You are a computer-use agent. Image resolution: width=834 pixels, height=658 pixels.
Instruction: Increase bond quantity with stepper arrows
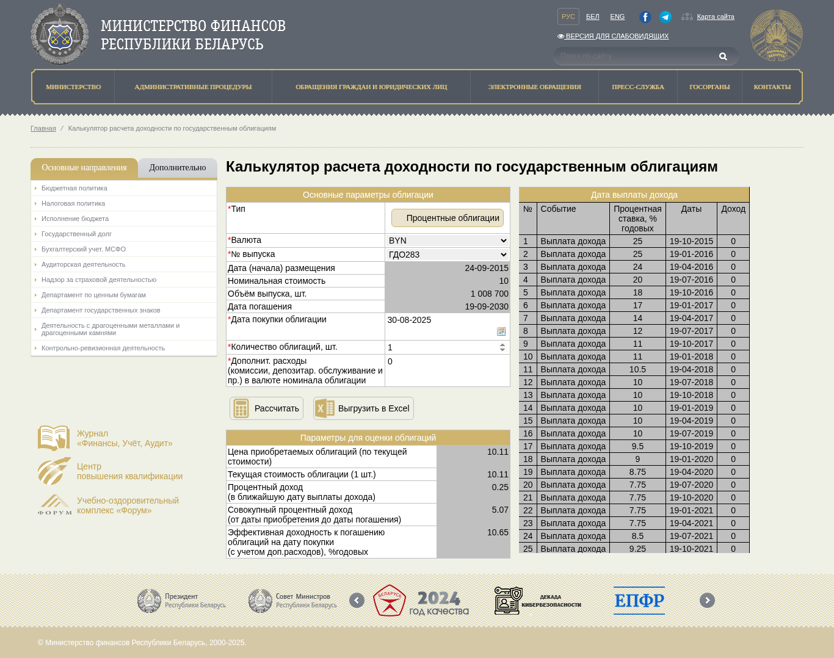502,345
